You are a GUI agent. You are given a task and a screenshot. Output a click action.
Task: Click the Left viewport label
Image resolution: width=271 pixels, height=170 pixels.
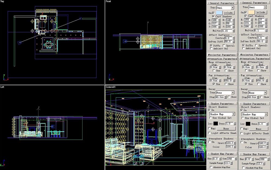pos(2,87)
